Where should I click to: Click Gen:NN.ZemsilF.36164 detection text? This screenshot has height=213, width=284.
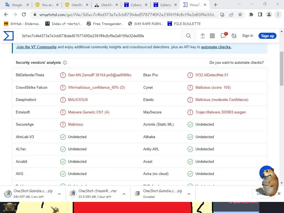(x=100, y=75)
